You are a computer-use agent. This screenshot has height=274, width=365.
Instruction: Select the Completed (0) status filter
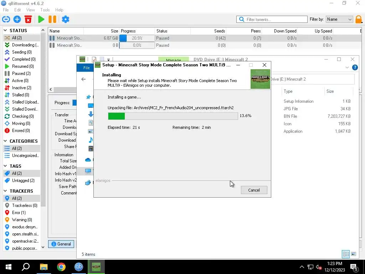(x=22, y=59)
